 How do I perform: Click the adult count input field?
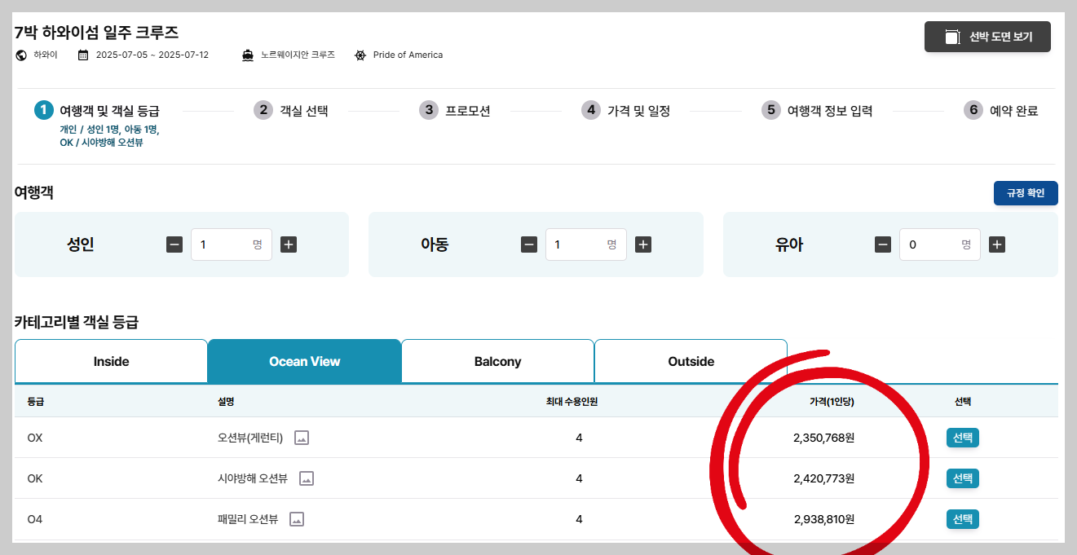232,244
